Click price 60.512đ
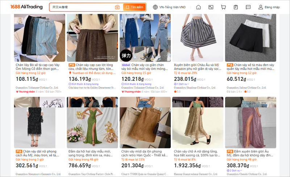 [236, 79]
